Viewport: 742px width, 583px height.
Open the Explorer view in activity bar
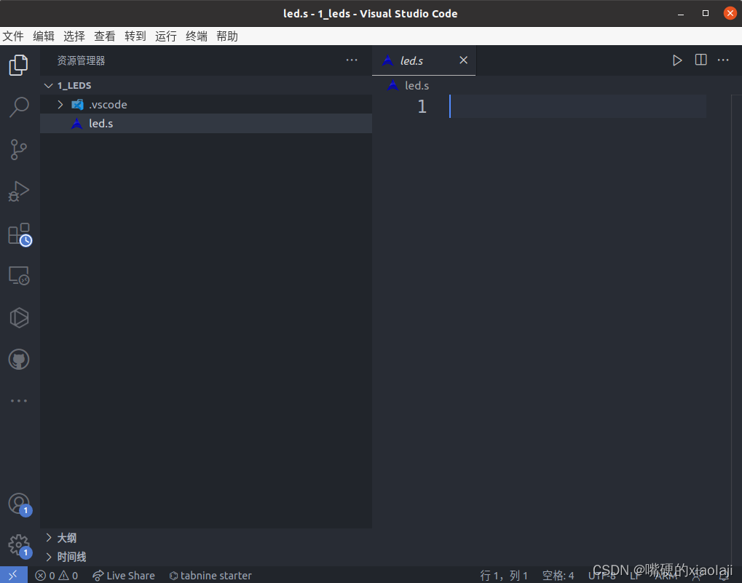click(19, 66)
